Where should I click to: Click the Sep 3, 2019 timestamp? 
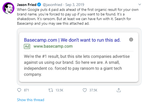[x=75, y=5]
